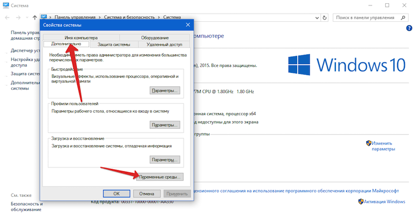Click the Система breadcrumb in address bar
This screenshot has width=413, height=217.
coord(172,17)
